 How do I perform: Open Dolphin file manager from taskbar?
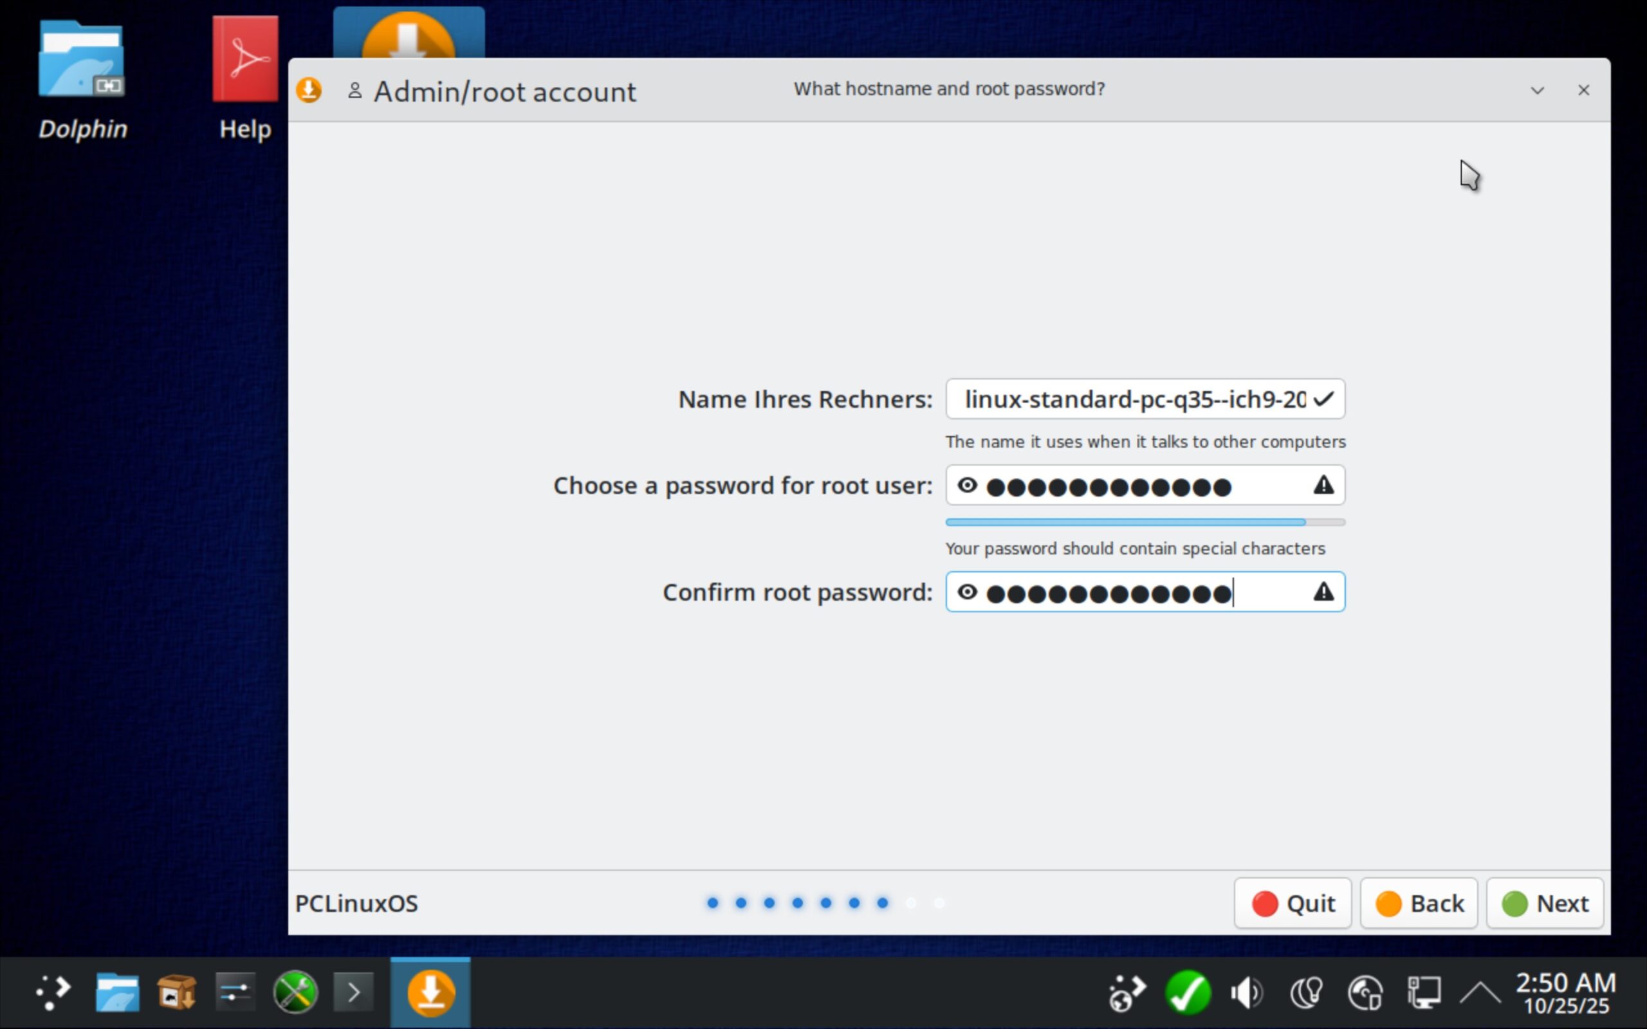117,992
